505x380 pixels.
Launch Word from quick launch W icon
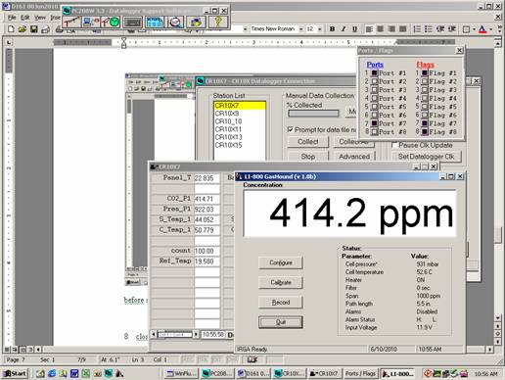pyautogui.click(x=74, y=373)
